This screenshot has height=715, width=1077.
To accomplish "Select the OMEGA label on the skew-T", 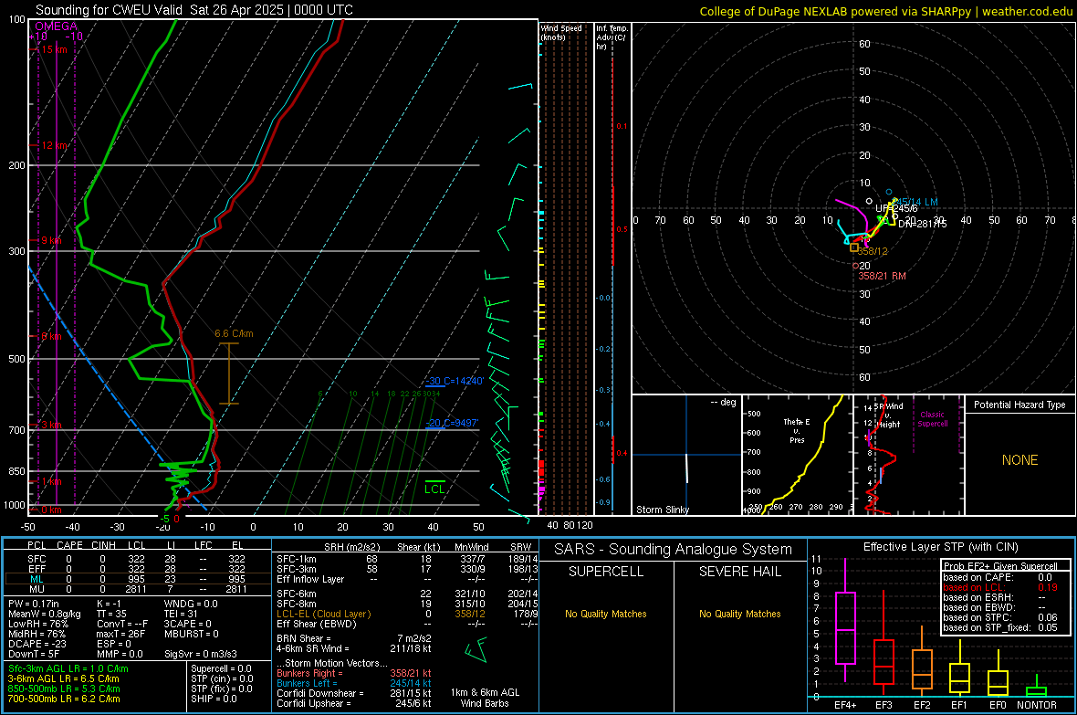I will [x=57, y=26].
